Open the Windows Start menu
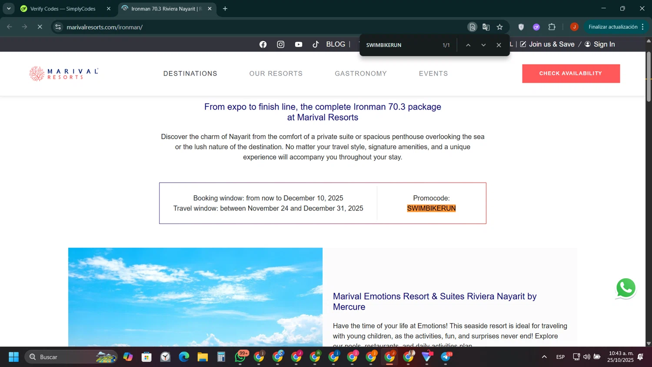Image resolution: width=652 pixels, height=367 pixels. coord(14,357)
